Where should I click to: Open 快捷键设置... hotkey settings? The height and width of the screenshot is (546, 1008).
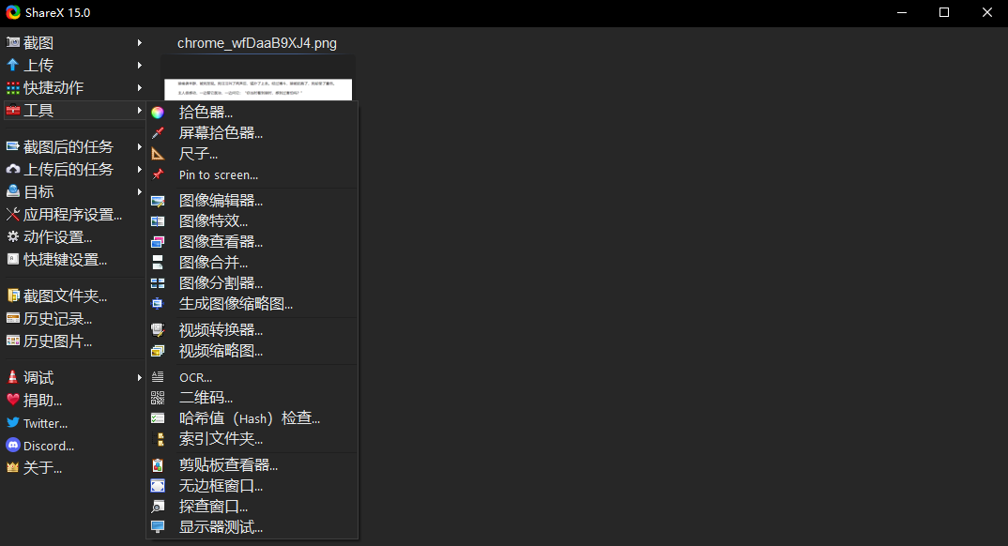point(73,260)
